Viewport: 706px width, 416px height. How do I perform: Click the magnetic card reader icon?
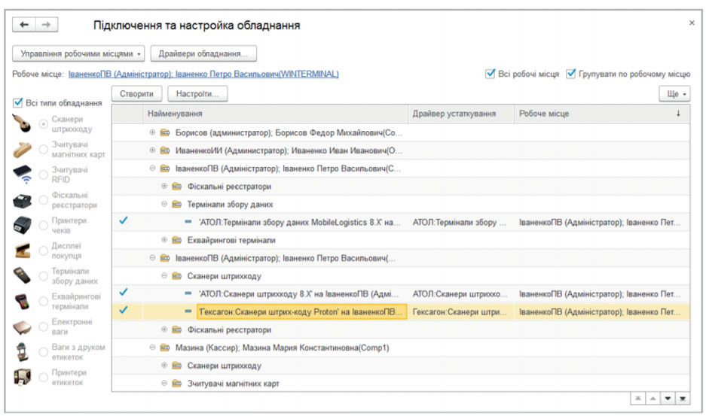22,150
